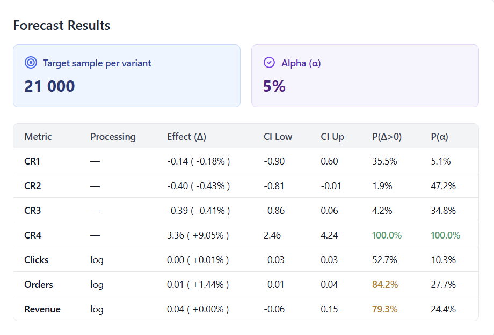This screenshot has height=335, width=494.
Task: Click the green 100.0% value for CR4
Action: (387, 235)
